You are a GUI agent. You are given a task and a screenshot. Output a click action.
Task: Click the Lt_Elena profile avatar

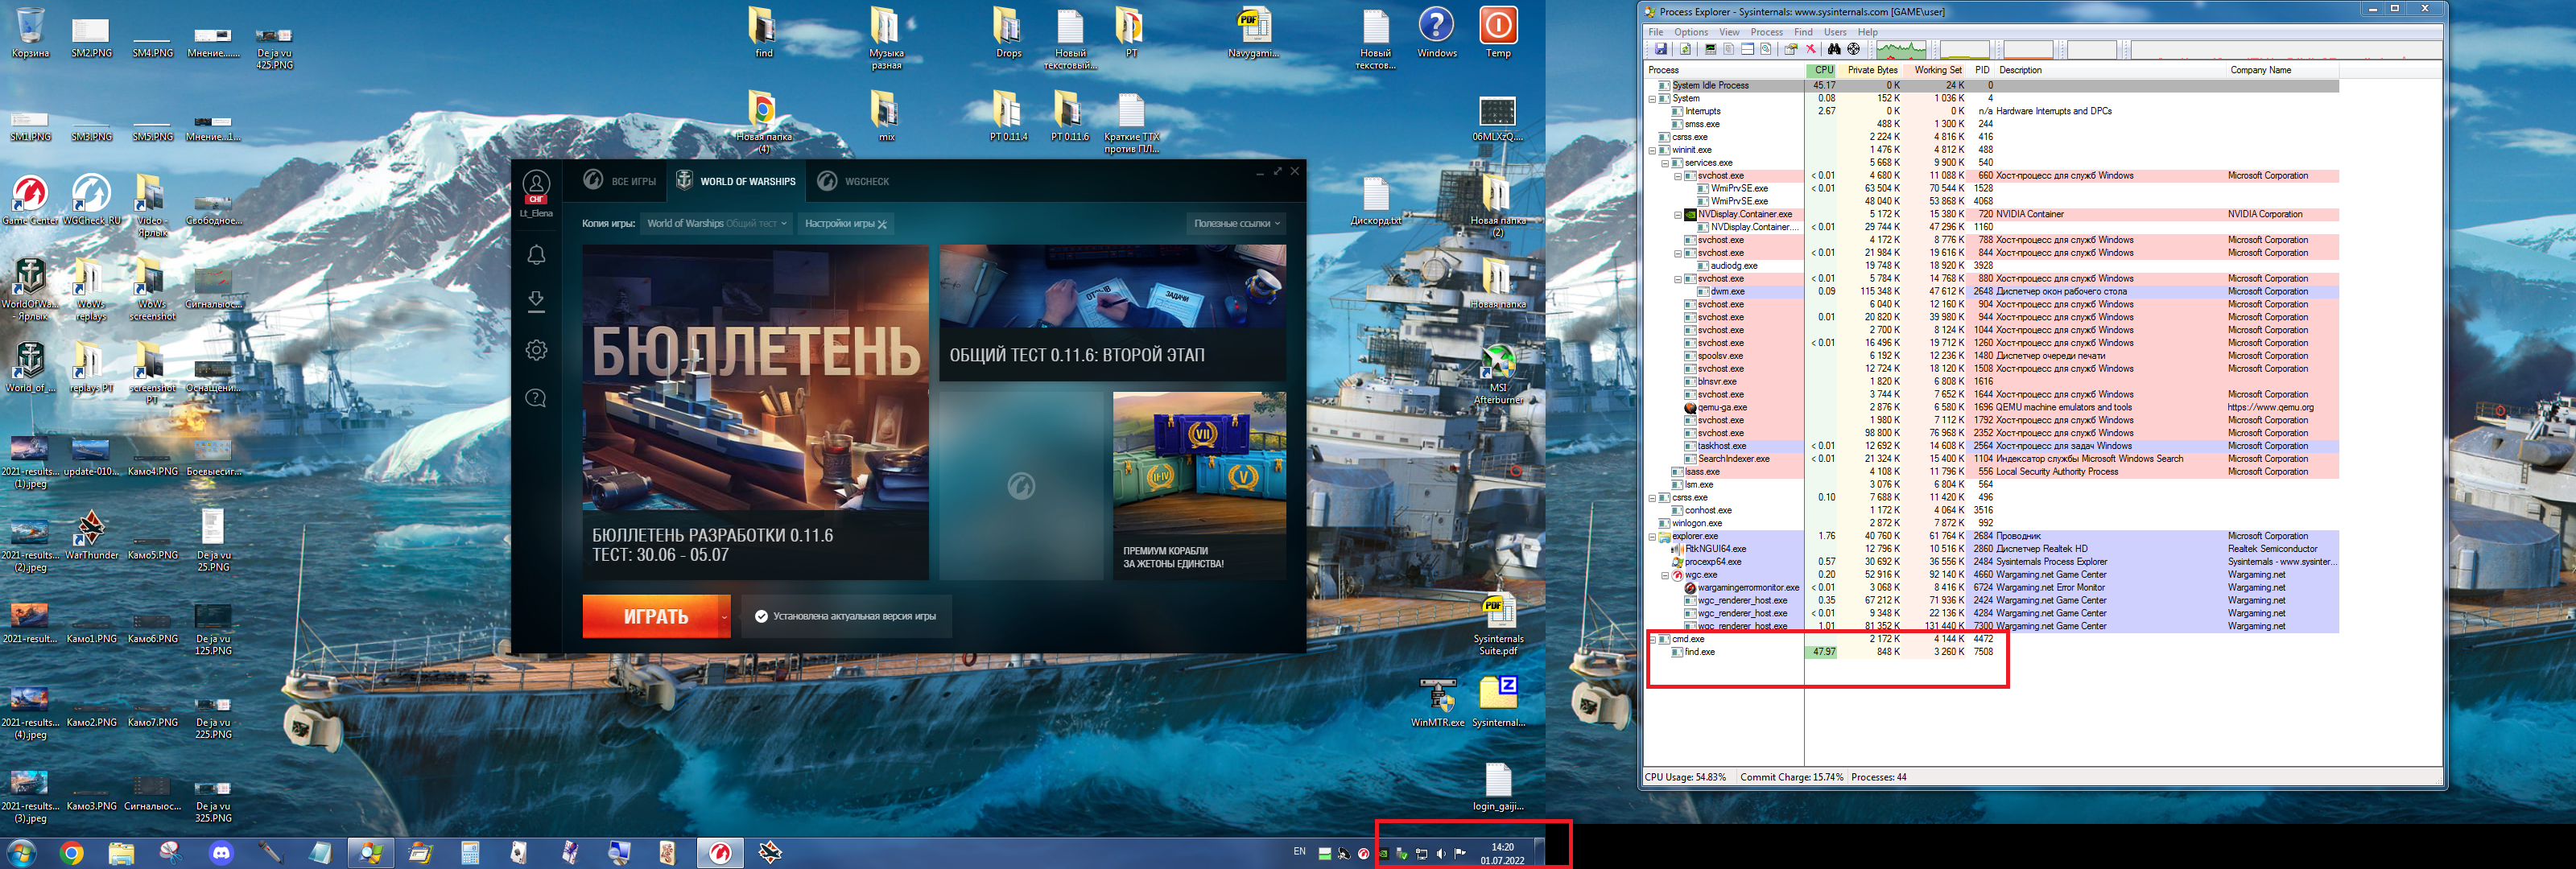[x=536, y=186]
